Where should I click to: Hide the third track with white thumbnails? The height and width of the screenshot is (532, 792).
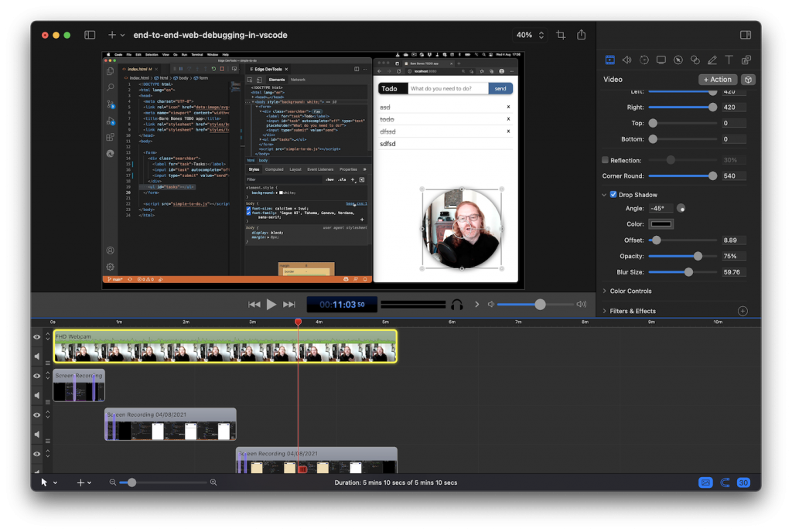point(37,415)
